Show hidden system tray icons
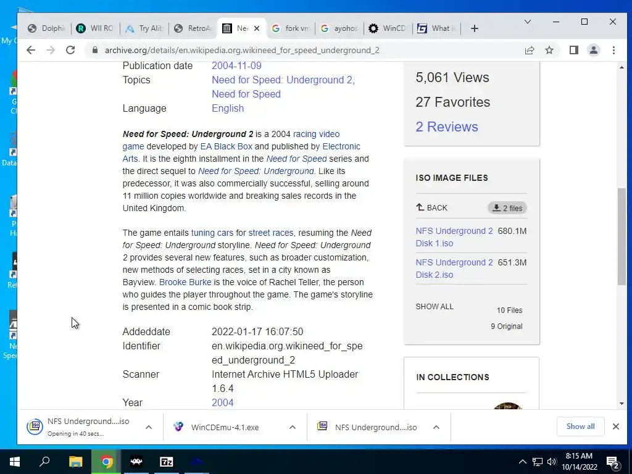 522,462
